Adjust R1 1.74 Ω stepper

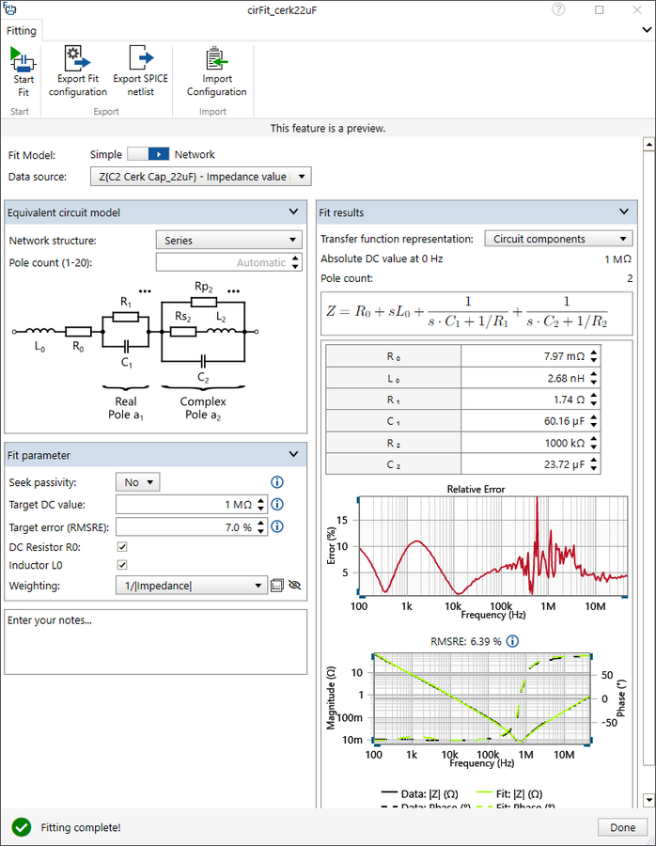coord(594,399)
